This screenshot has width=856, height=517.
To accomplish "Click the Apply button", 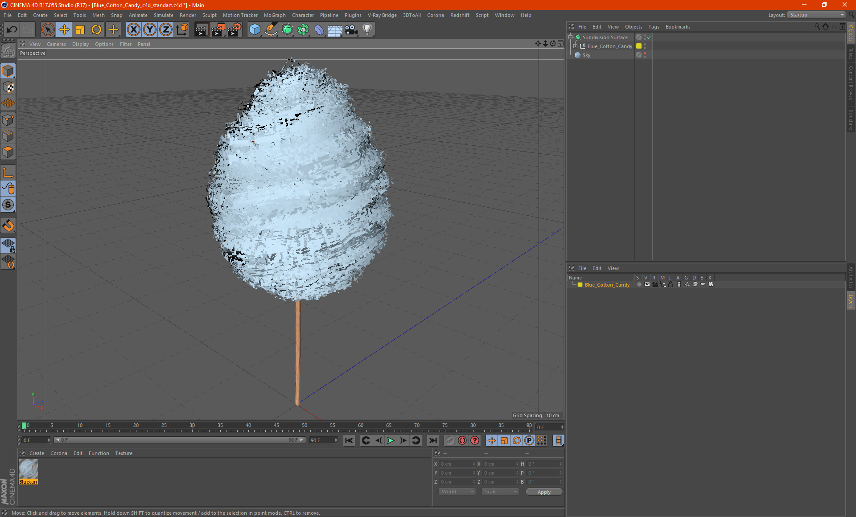I will [x=543, y=492].
